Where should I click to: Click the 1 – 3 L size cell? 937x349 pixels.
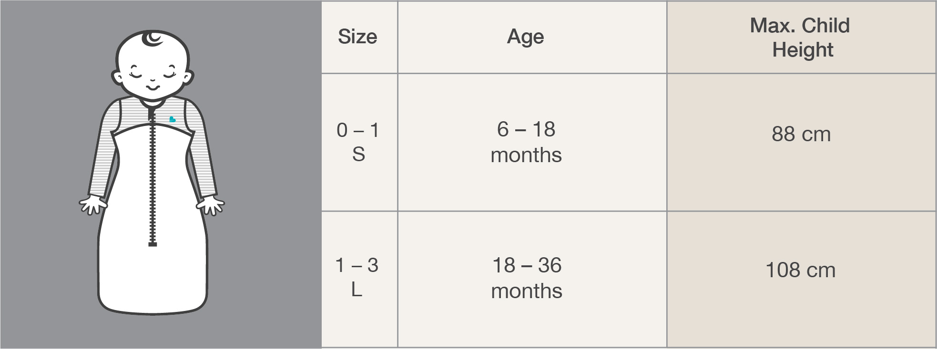click(x=357, y=277)
